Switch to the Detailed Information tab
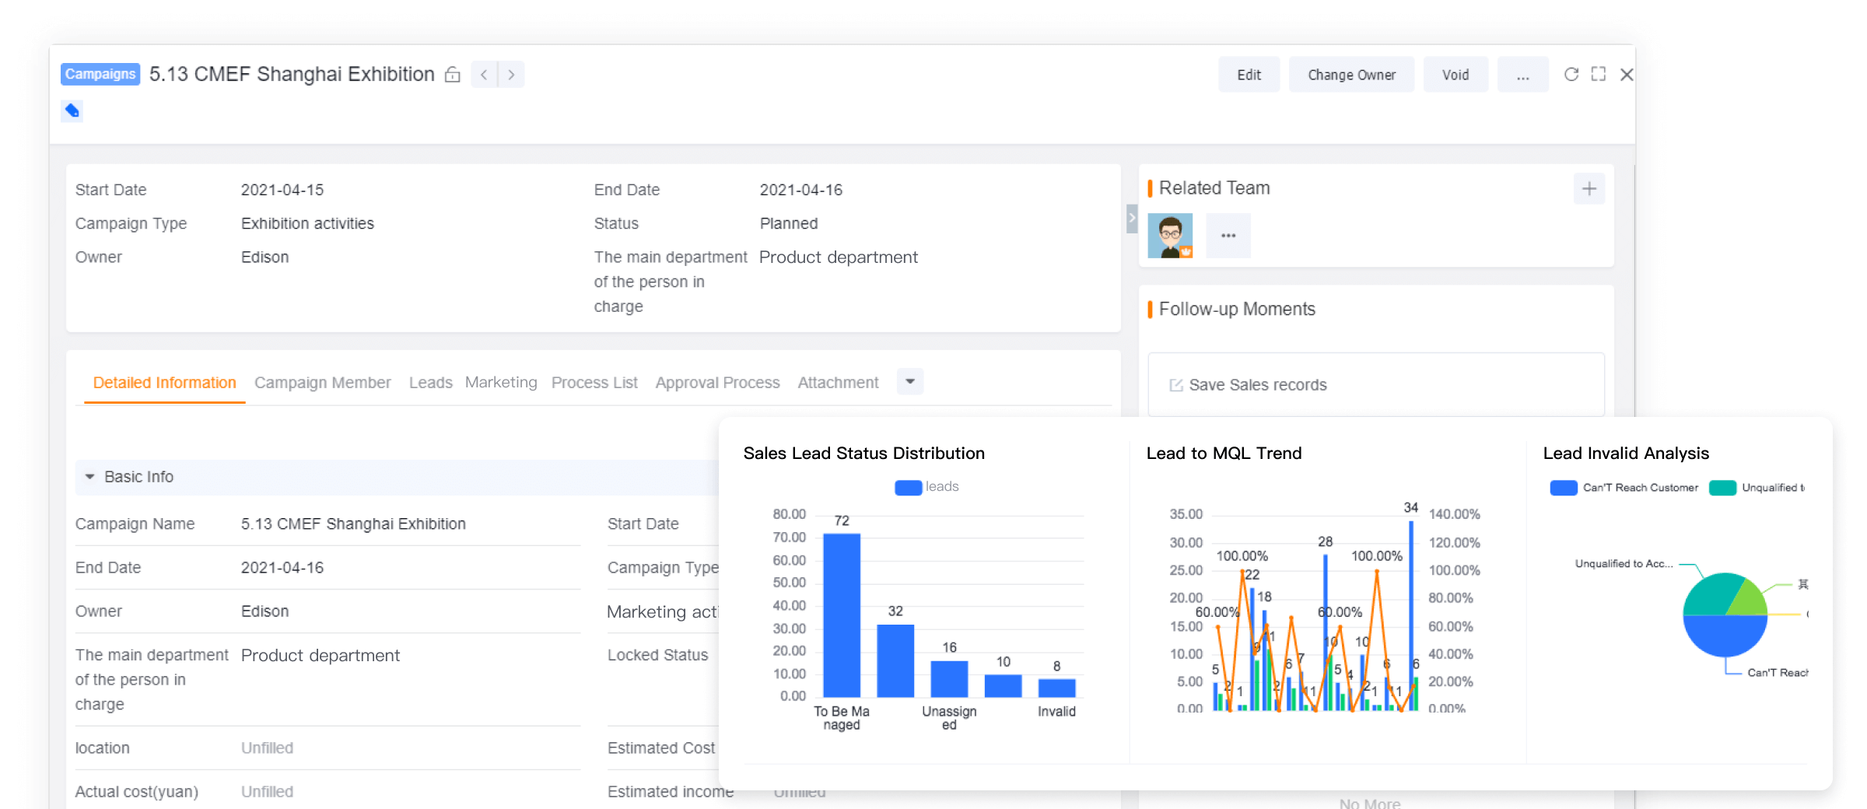The width and height of the screenshot is (1867, 809). pos(164,383)
